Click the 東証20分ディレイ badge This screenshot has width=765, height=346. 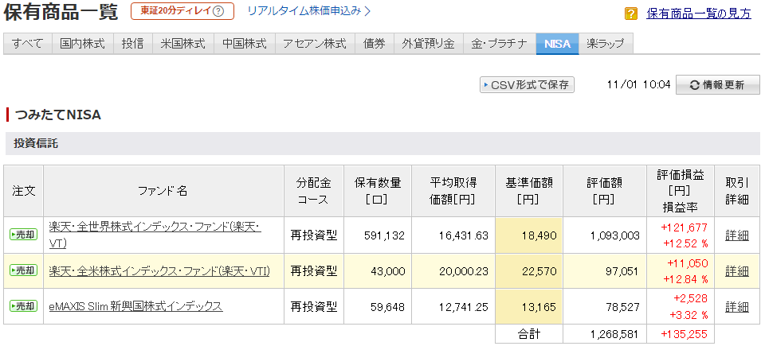pyautogui.click(x=182, y=12)
